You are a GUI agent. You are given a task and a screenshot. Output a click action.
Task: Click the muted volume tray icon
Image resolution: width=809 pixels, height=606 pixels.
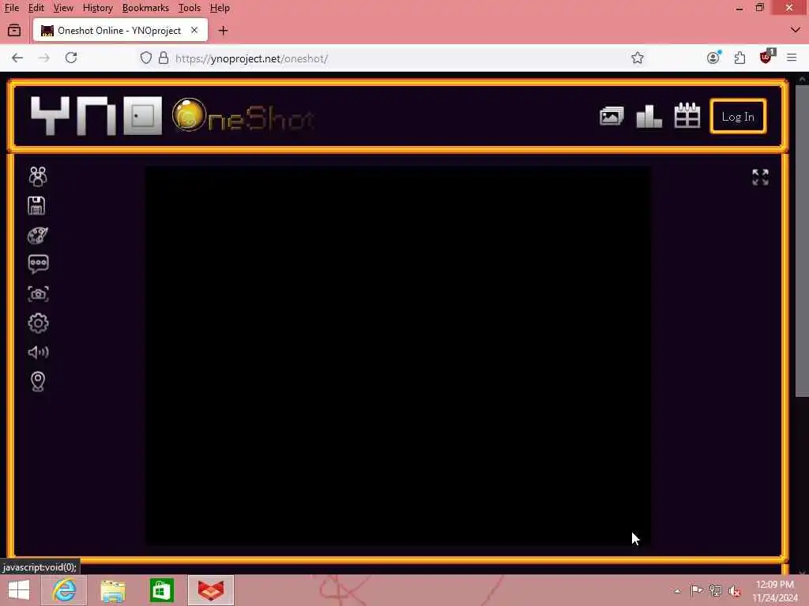coord(735,590)
